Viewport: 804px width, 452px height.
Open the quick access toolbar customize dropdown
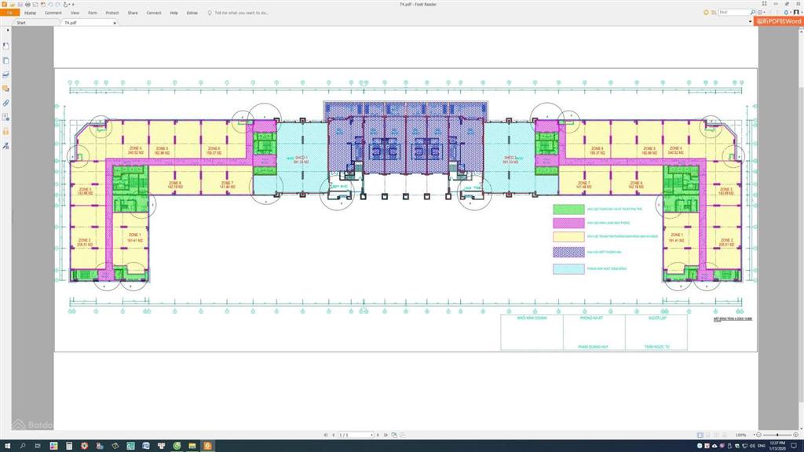[73, 5]
